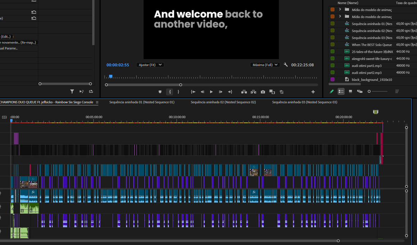Select the CHAMPIONS DUO QUEUE sequence tab

tap(47, 102)
